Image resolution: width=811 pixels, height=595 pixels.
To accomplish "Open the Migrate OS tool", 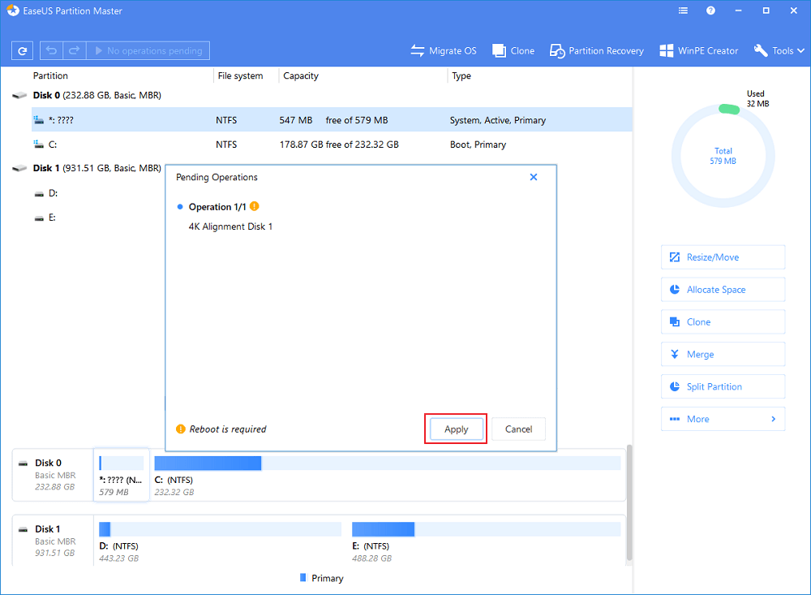I will [444, 50].
